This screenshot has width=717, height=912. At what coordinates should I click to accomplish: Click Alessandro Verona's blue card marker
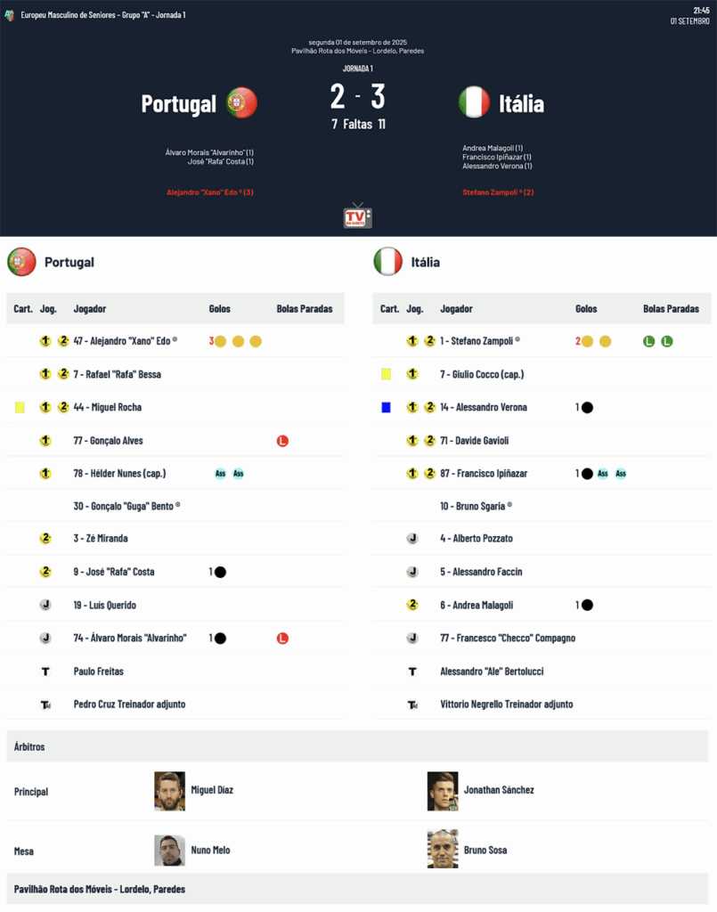click(x=387, y=408)
